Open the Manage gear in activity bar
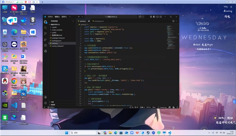236x136 pixels. pos(45,103)
